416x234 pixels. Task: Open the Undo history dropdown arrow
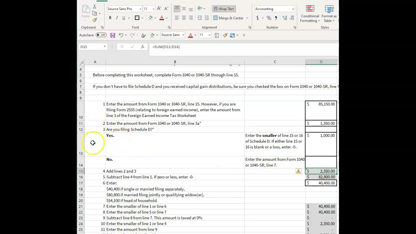coord(126,35)
